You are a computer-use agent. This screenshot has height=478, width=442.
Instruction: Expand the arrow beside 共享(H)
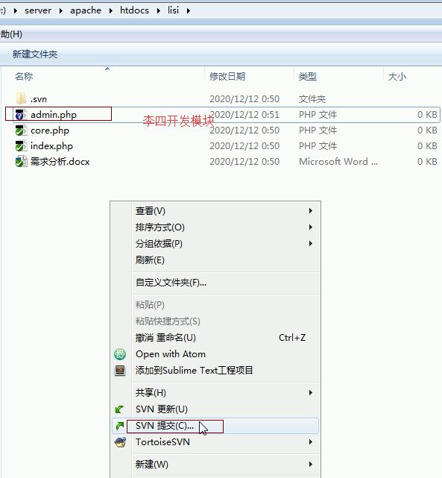click(310, 393)
